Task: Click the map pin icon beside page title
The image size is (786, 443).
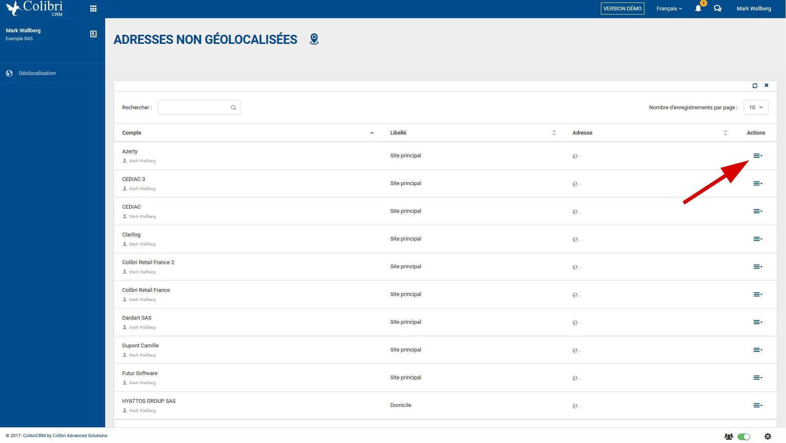Action: pyautogui.click(x=314, y=39)
